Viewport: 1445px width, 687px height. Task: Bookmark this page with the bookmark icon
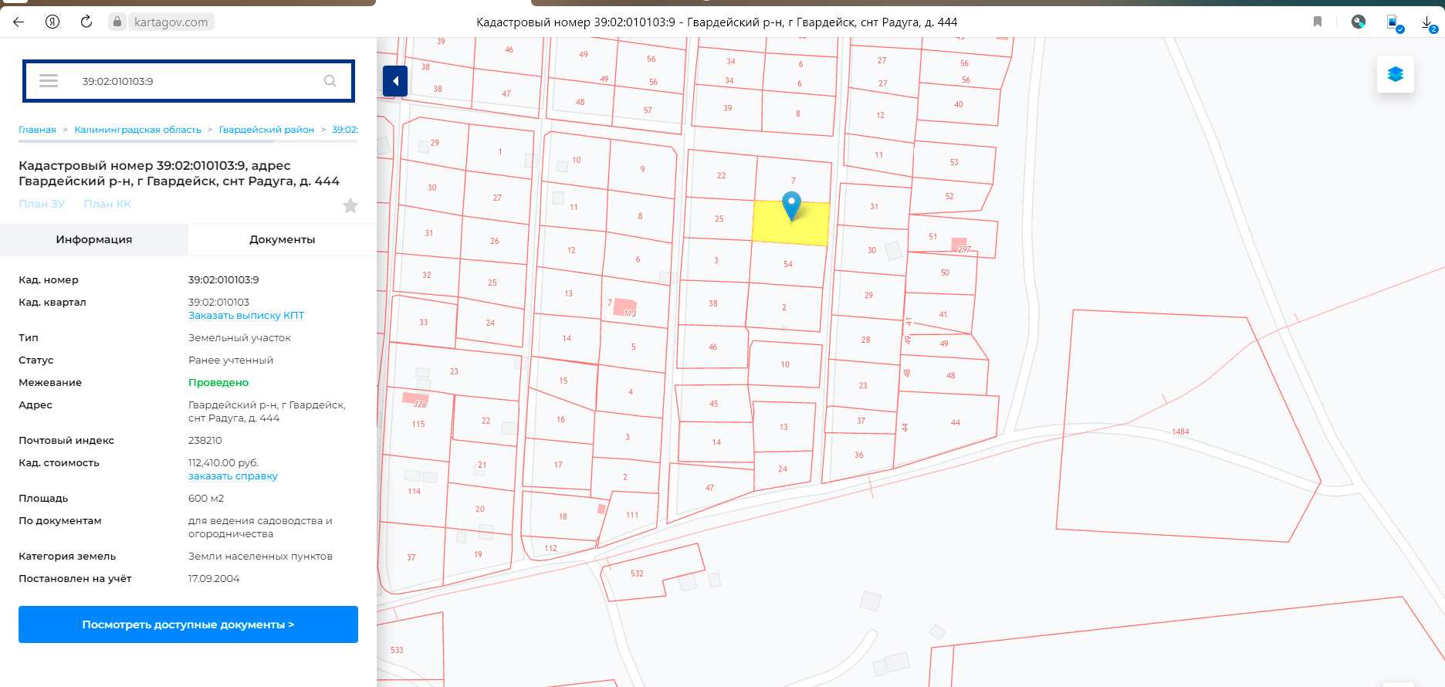[1318, 22]
